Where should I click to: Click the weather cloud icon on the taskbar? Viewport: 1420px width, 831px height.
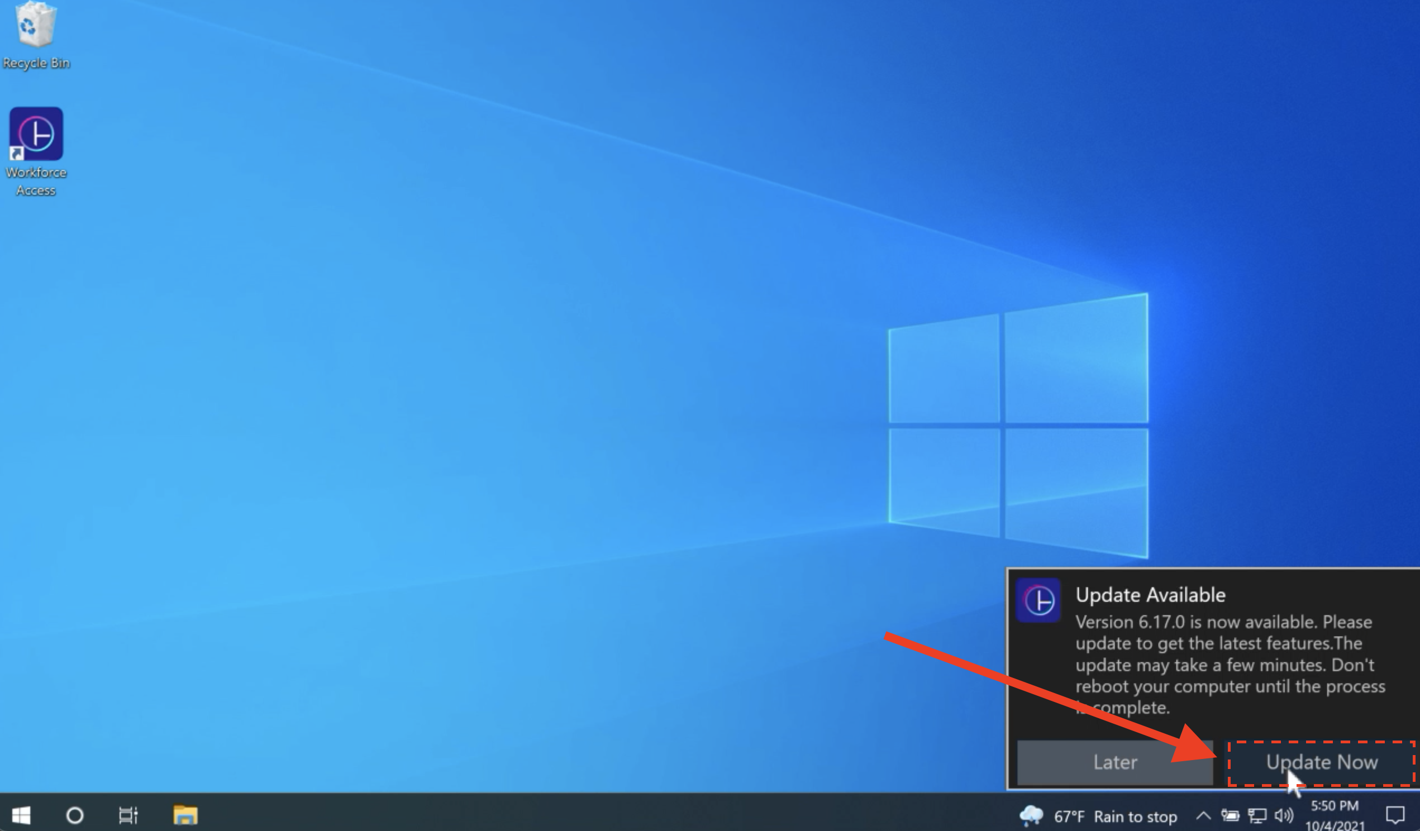1031,815
